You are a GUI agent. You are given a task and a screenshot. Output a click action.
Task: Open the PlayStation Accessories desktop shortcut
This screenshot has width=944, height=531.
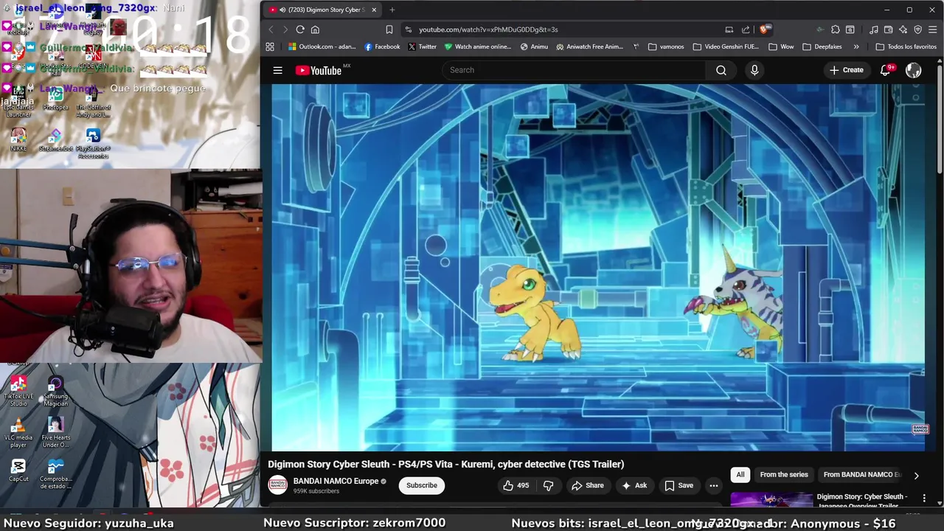tap(93, 144)
